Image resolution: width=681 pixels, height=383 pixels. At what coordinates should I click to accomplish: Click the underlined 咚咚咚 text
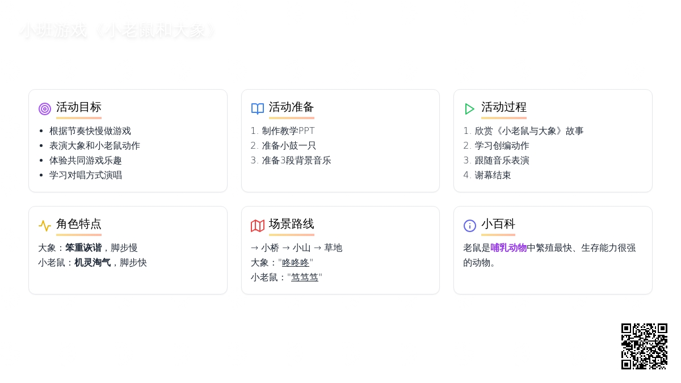point(296,263)
